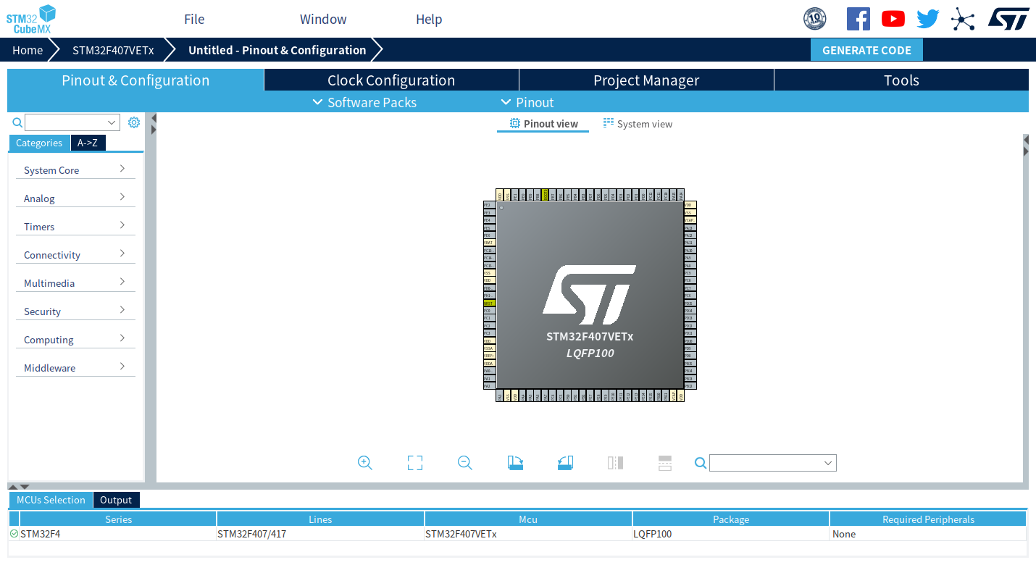
Task: Click the pinout signal search field
Action: pos(772,462)
